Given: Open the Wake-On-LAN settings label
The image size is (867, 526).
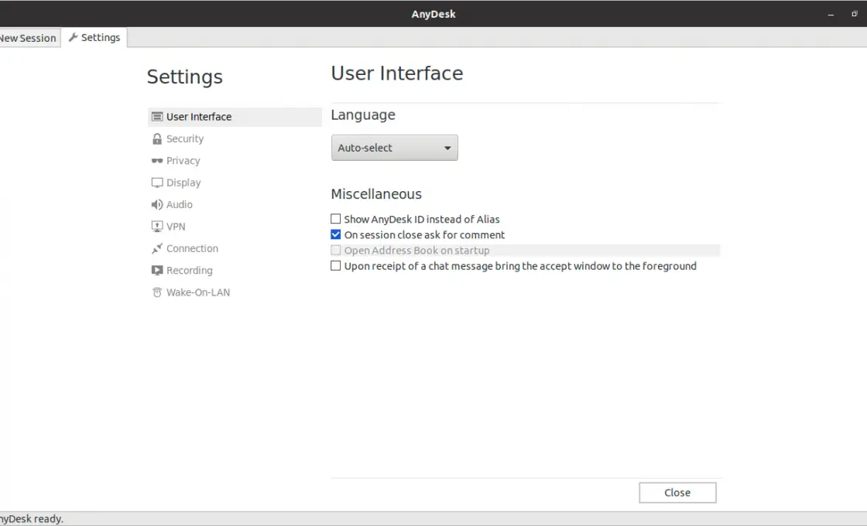Looking at the screenshot, I should point(198,292).
